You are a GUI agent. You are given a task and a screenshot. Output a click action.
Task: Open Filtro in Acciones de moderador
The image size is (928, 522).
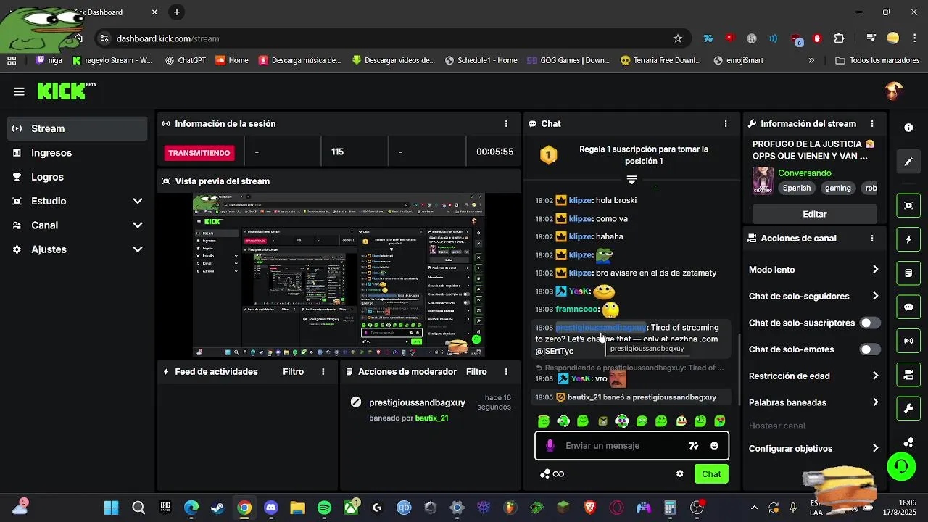tap(476, 372)
